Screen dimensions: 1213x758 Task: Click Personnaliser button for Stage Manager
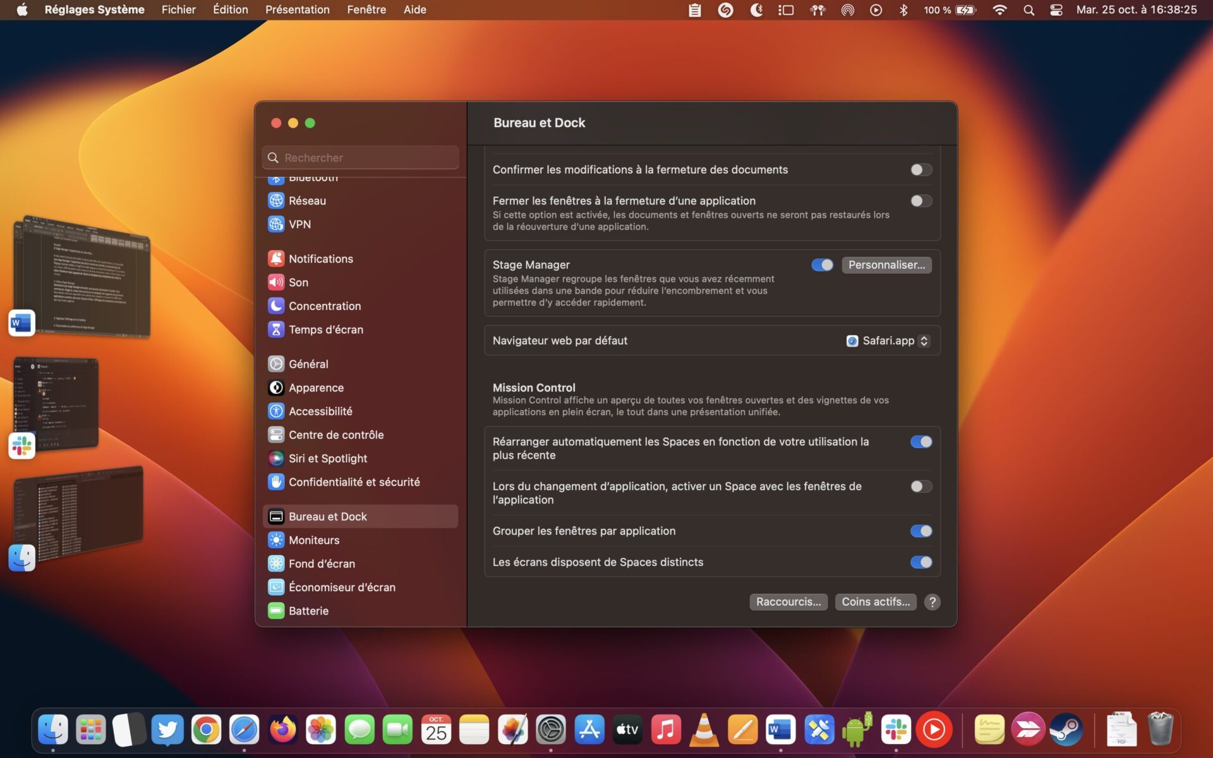click(886, 265)
